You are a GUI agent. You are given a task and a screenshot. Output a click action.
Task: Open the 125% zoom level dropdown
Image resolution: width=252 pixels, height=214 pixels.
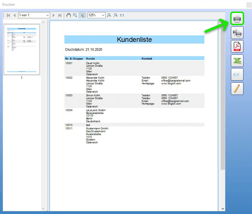pos(96,15)
